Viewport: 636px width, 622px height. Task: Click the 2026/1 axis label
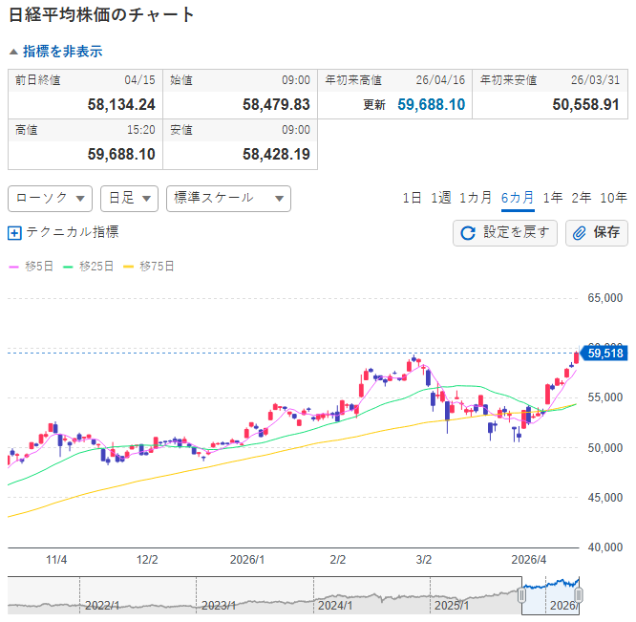(247, 560)
